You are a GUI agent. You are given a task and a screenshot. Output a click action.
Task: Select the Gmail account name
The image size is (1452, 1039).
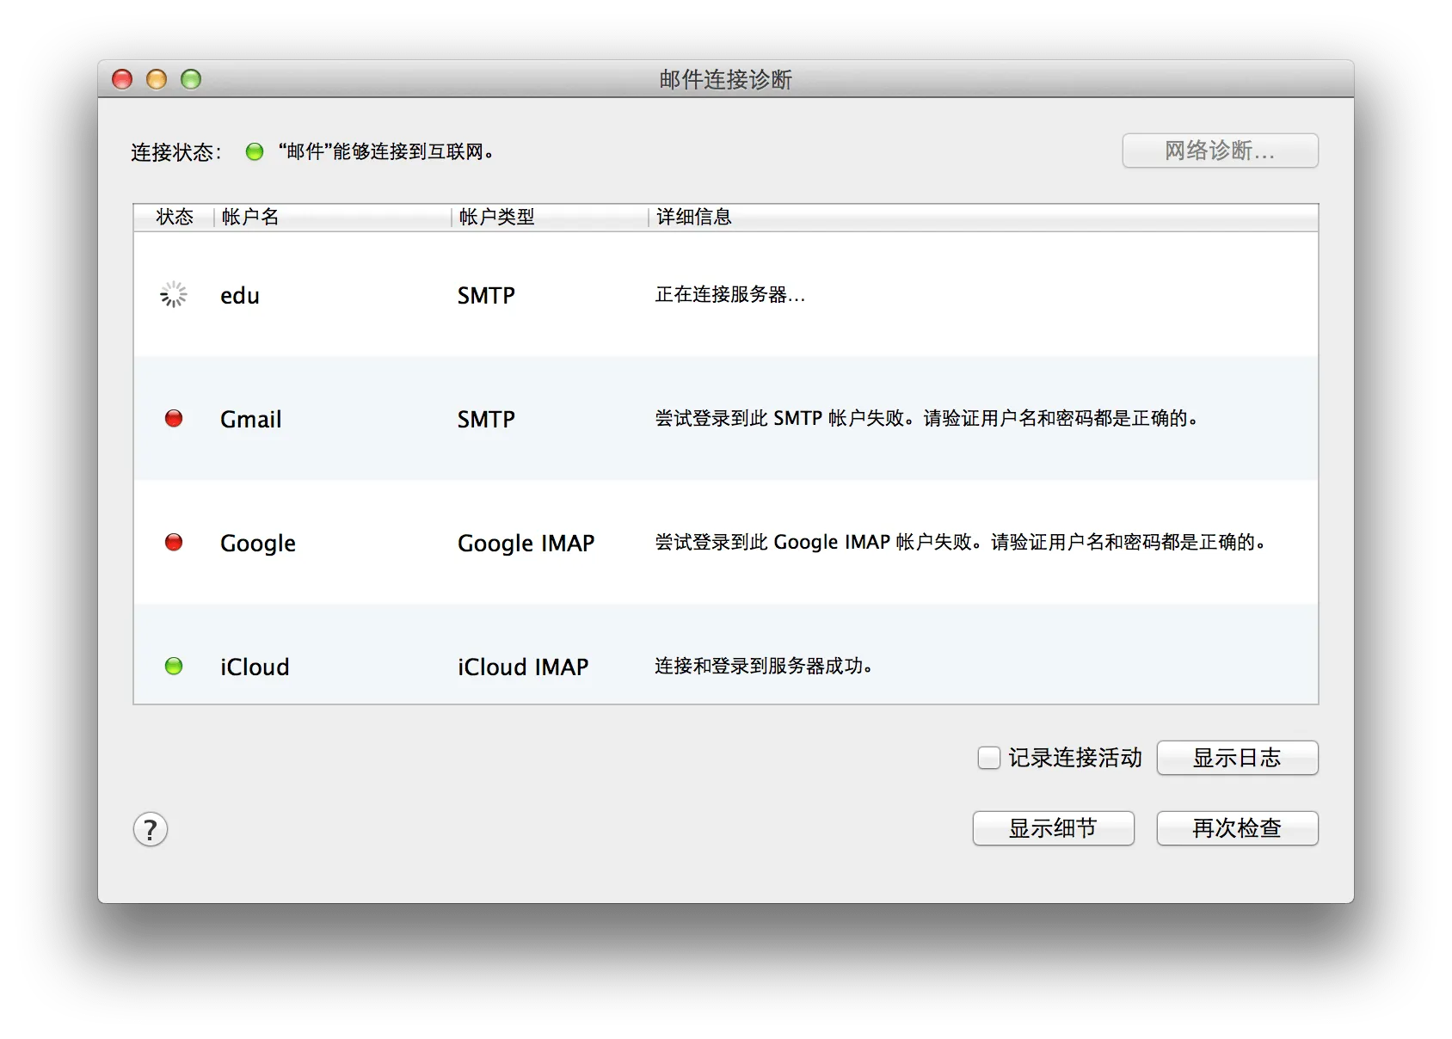pyautogui.click(x=251, y=420)
